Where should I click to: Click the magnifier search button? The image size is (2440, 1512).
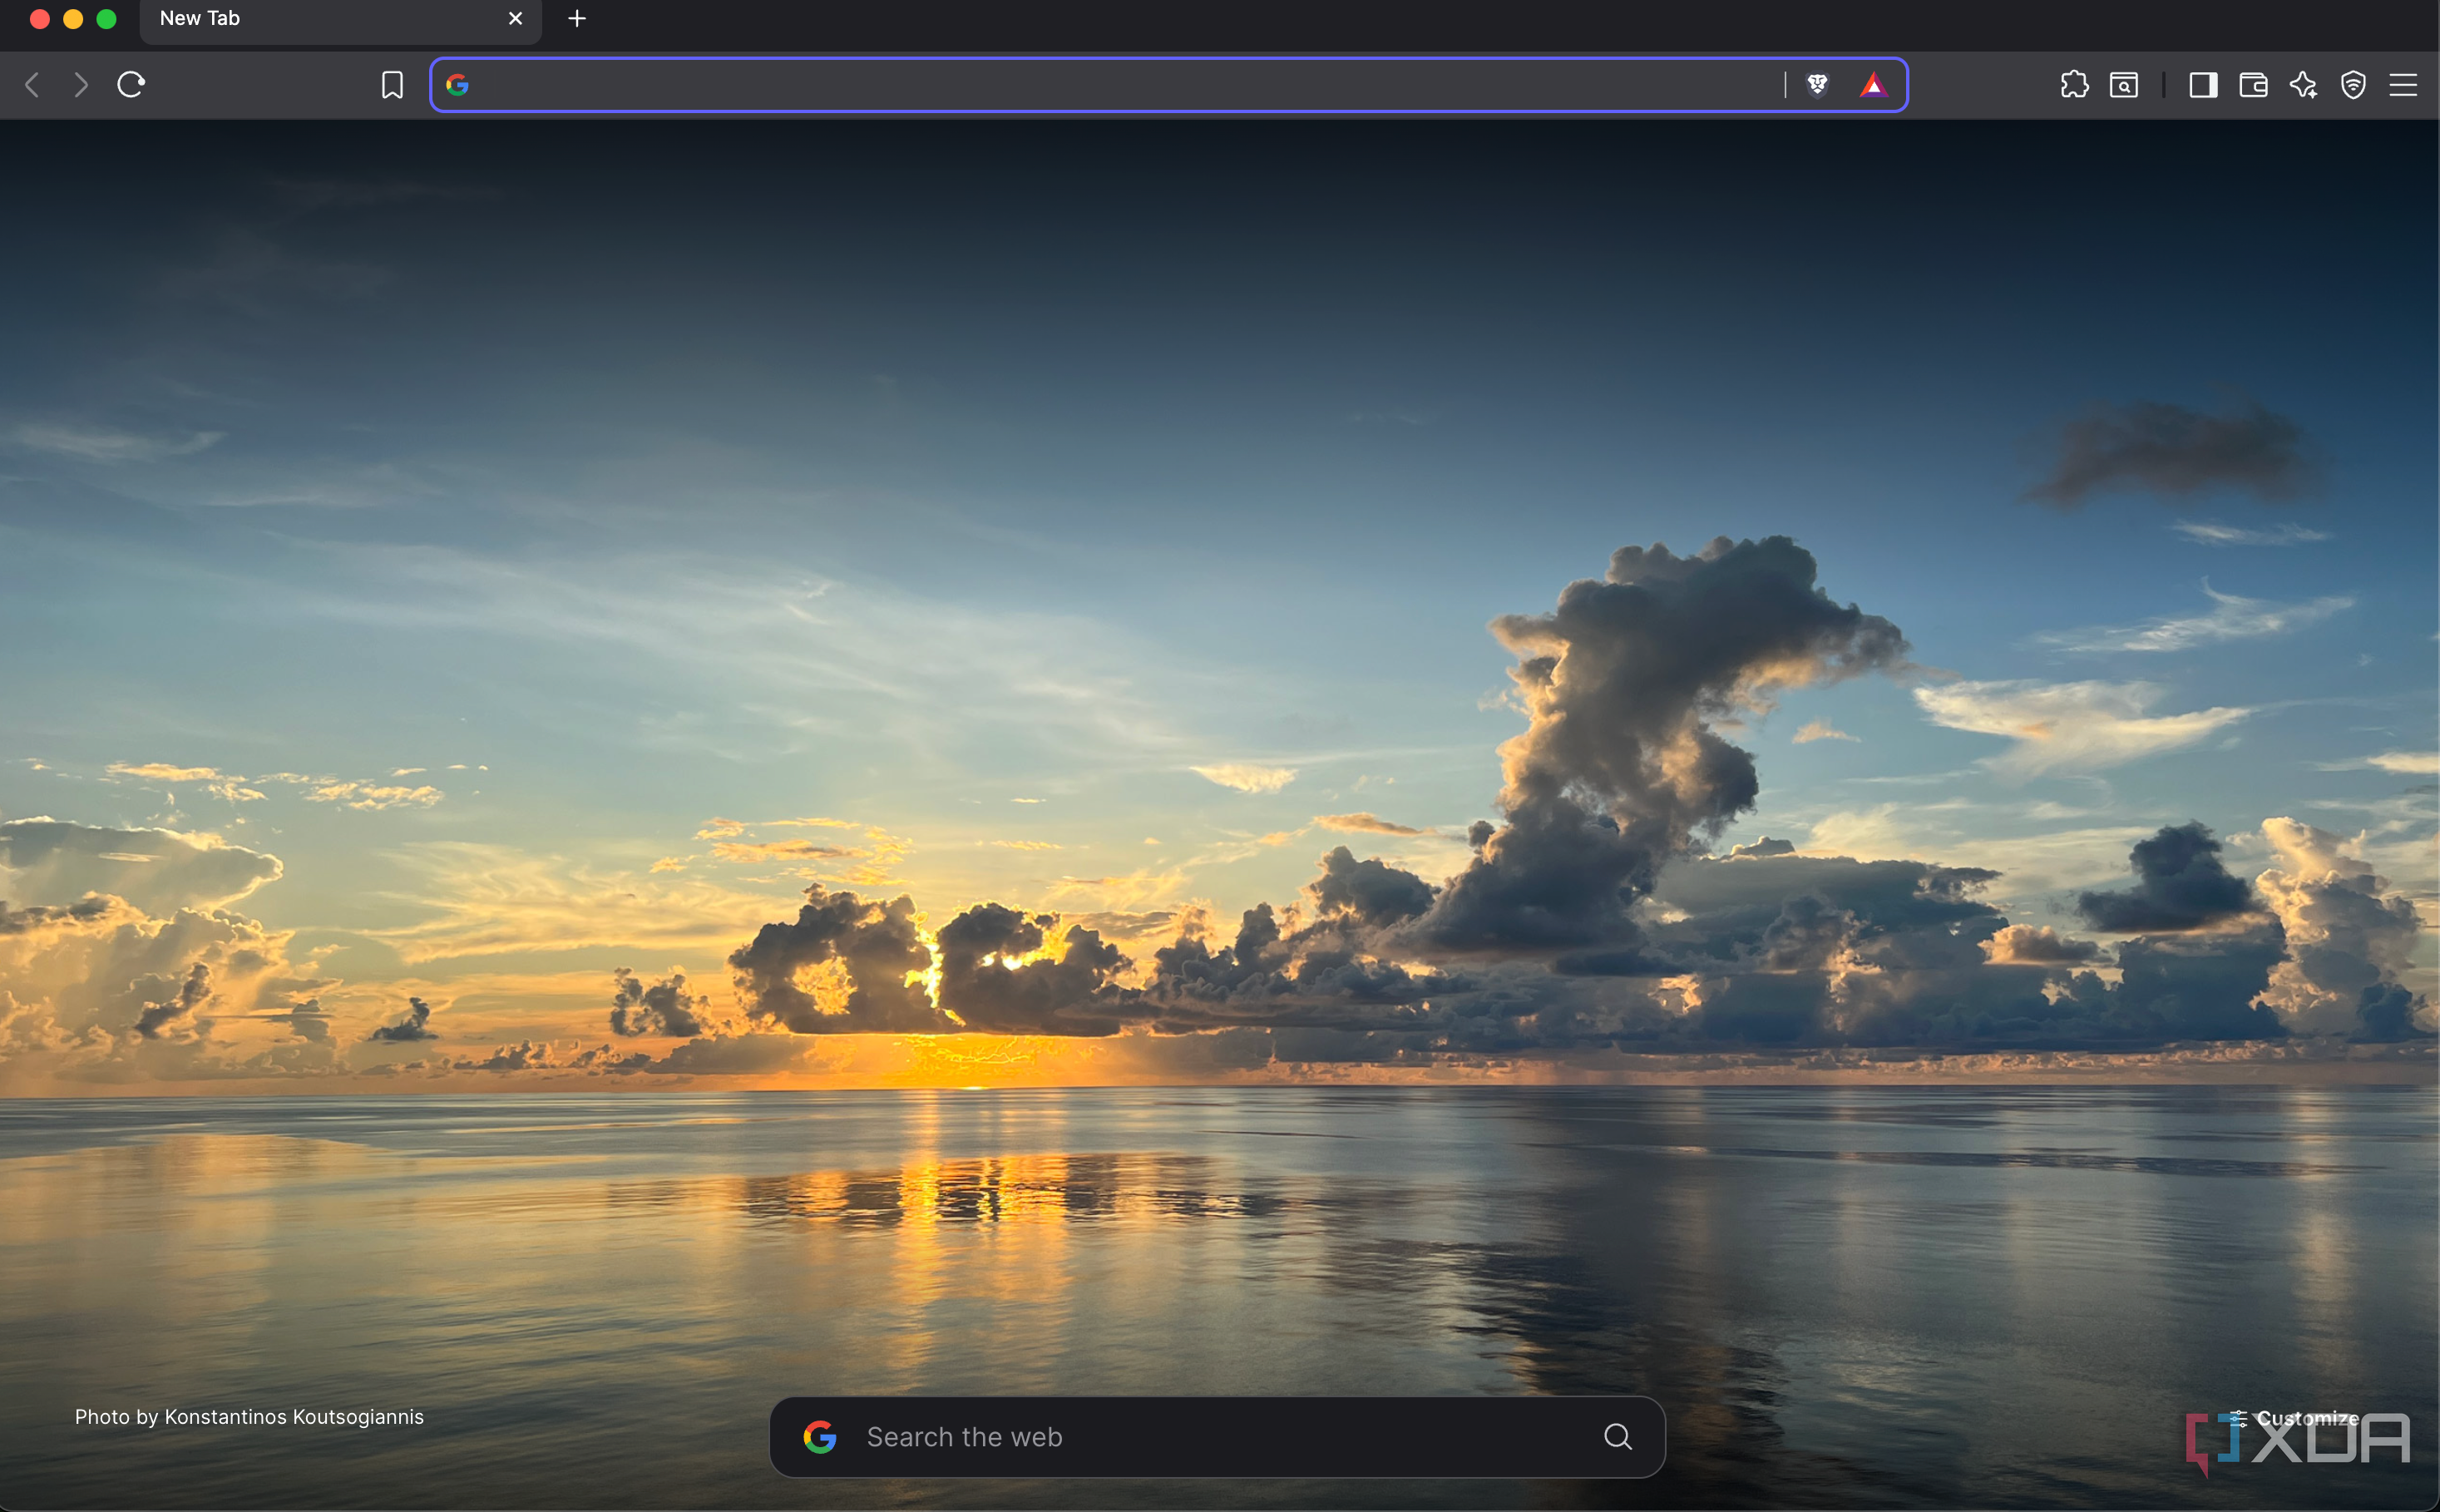click(x=1617, y=1437)
